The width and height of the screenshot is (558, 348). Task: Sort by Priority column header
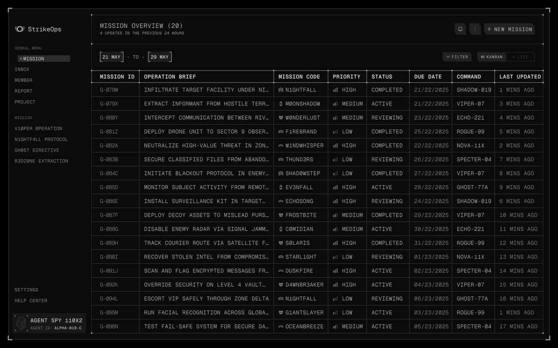(346, 77)
